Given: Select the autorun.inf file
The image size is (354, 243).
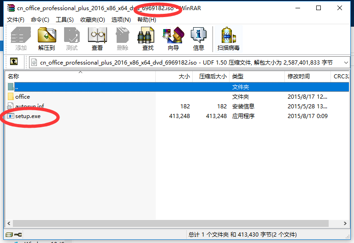Looking at the screenshot, I should coord(29,107).
